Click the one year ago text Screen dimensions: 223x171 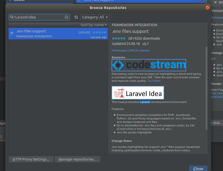point(98,37)
